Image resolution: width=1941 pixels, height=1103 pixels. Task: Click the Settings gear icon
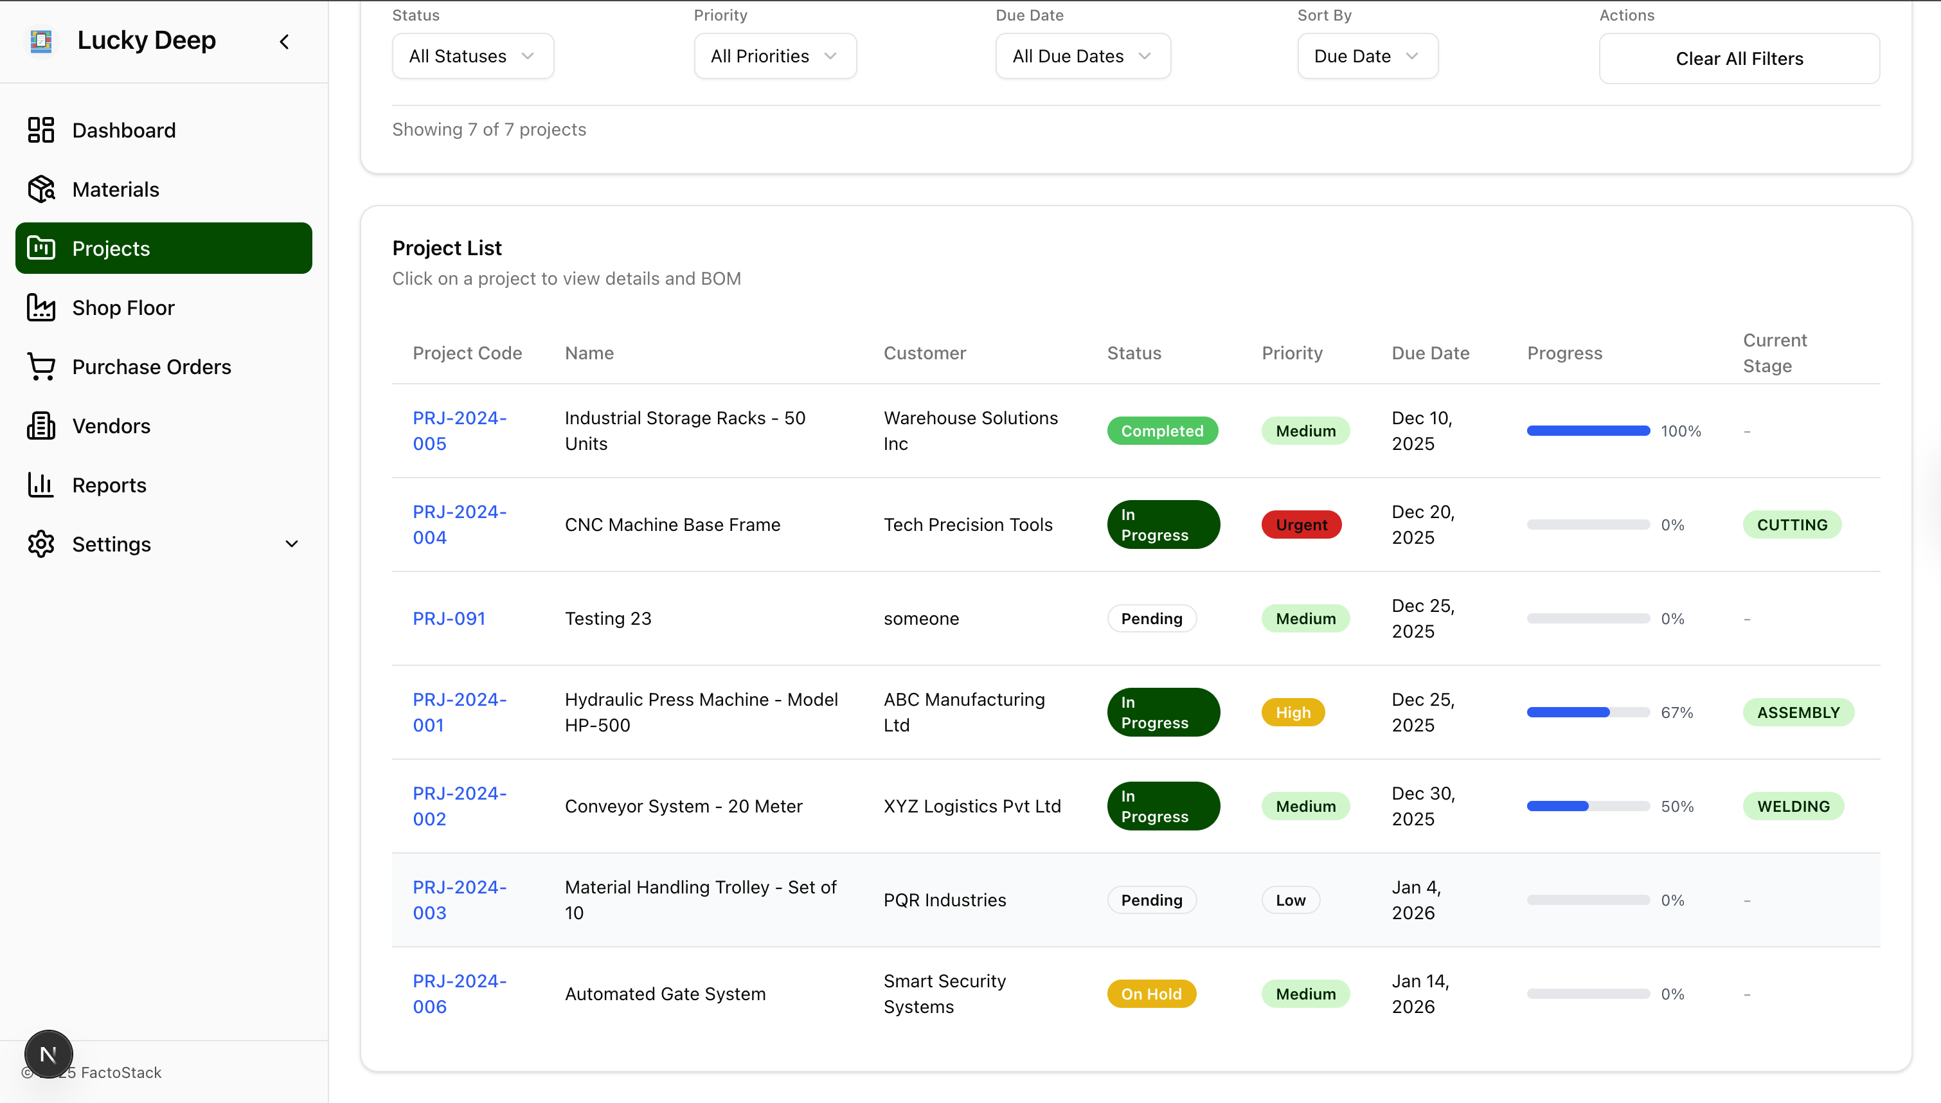click(41, 544)
